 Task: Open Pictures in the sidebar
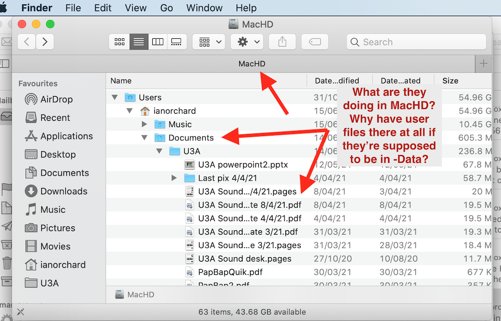tap(50, 228)
